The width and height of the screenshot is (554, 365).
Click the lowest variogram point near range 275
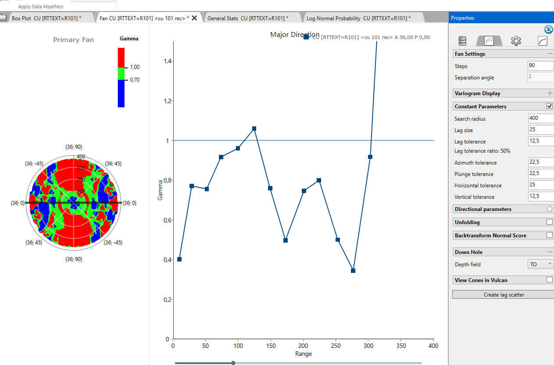click(x=353, y=271)
